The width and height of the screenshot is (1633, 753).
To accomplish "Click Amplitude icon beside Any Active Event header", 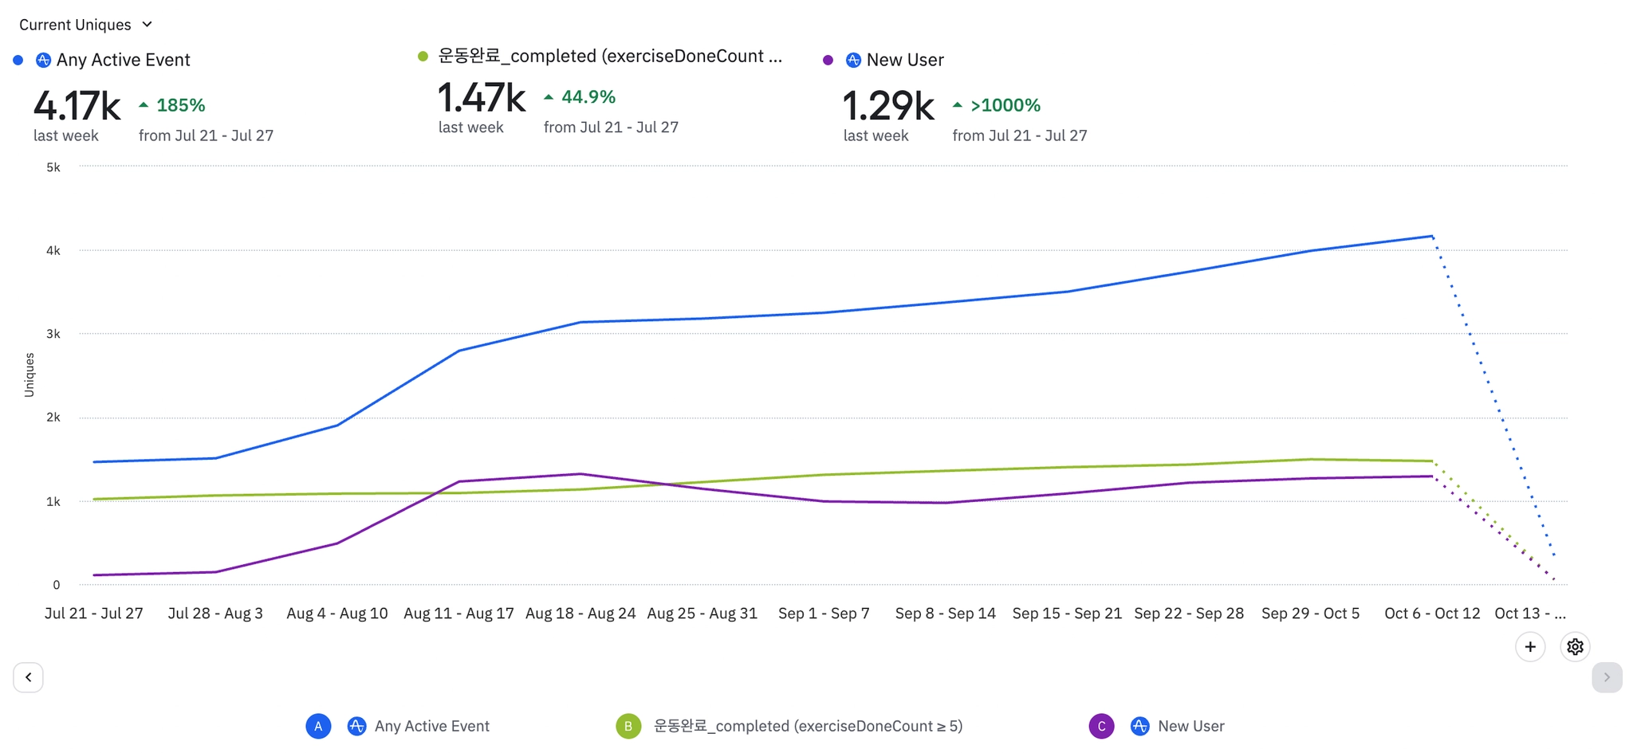I will coord(44,60).
